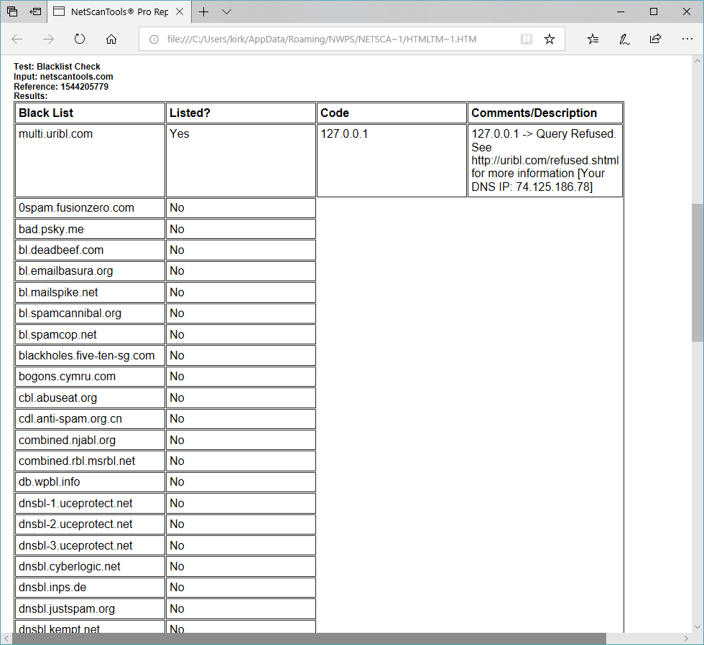Minimize the browser window
Screen dimensions: 704x645
coord(621,11)
